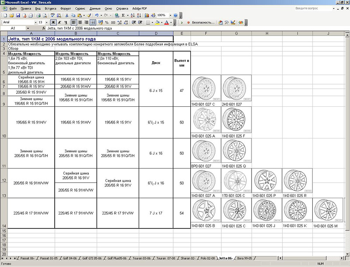
Task: Expand the Name Box dropdown arrow
Action: 28,28
